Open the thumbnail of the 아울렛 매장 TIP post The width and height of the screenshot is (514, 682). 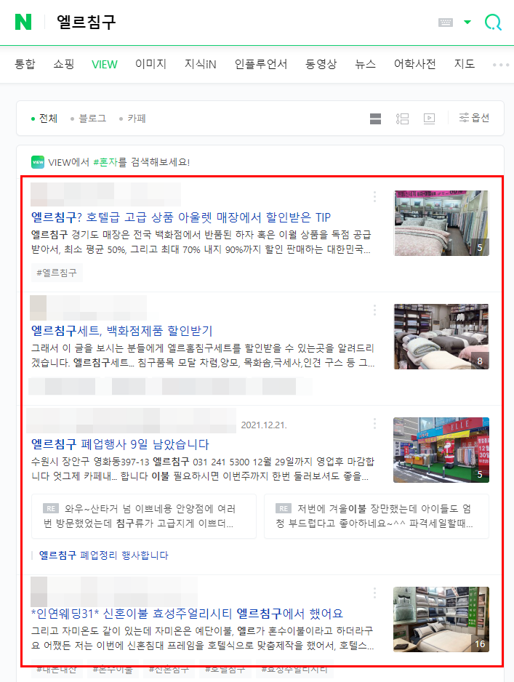(441, 223)
